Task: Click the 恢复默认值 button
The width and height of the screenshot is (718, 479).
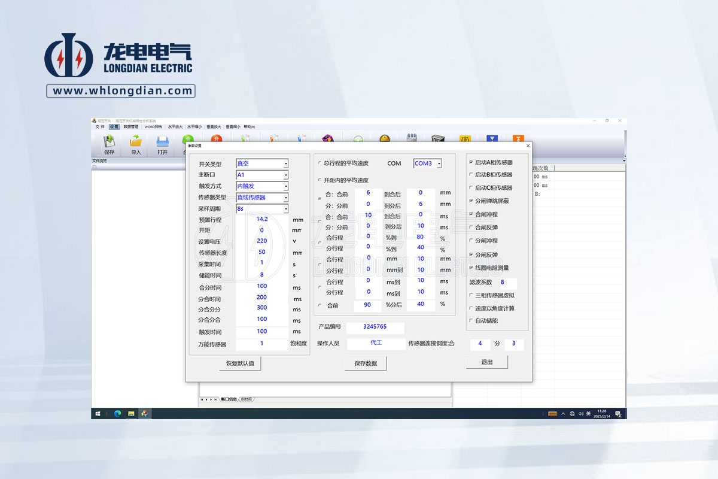Action: pos(240,363)
